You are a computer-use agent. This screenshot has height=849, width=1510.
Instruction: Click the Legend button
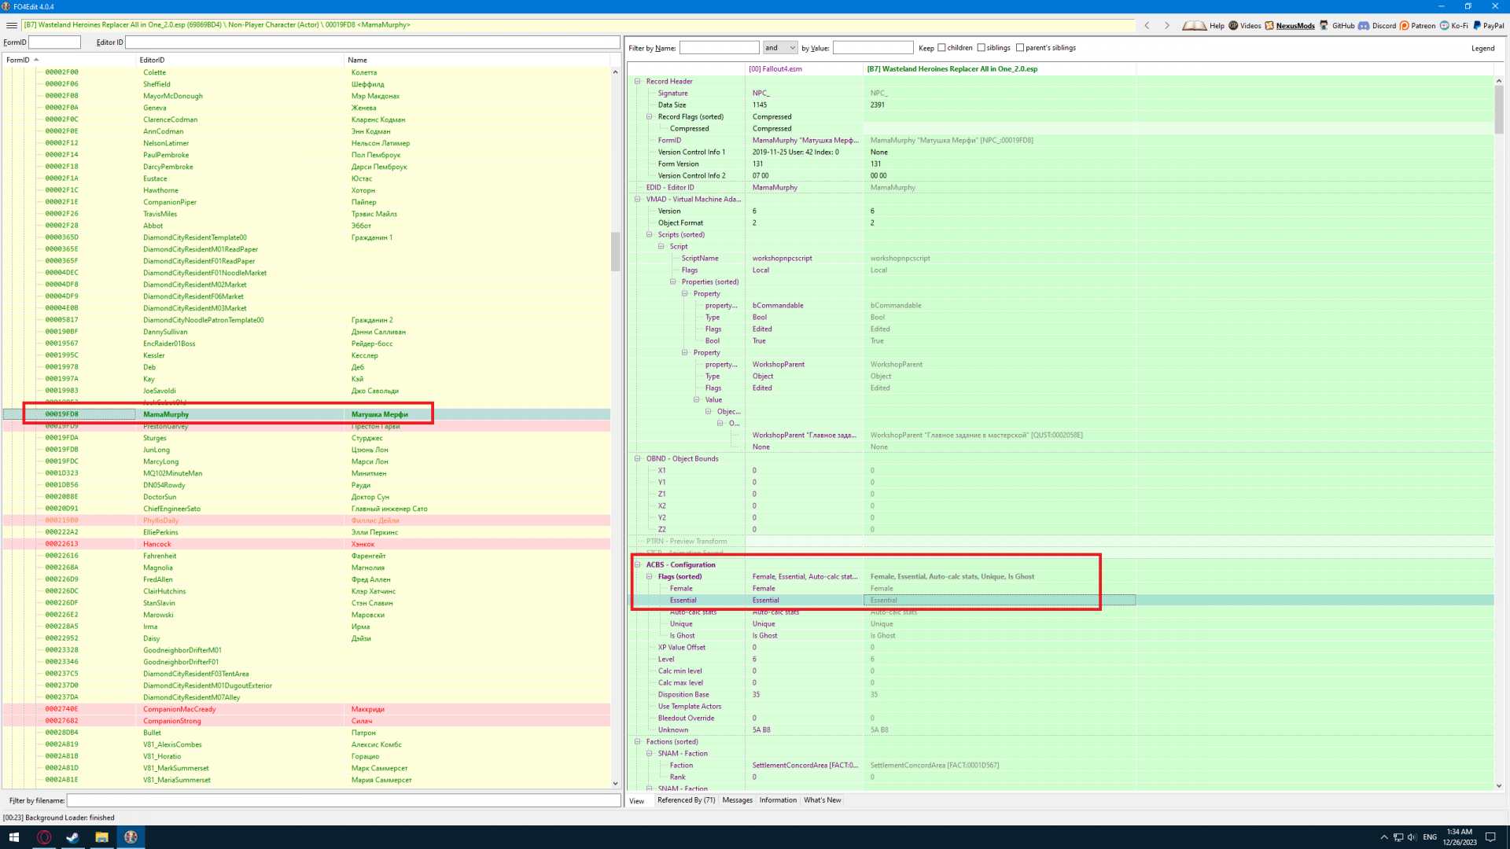[x=1482, y=48]
